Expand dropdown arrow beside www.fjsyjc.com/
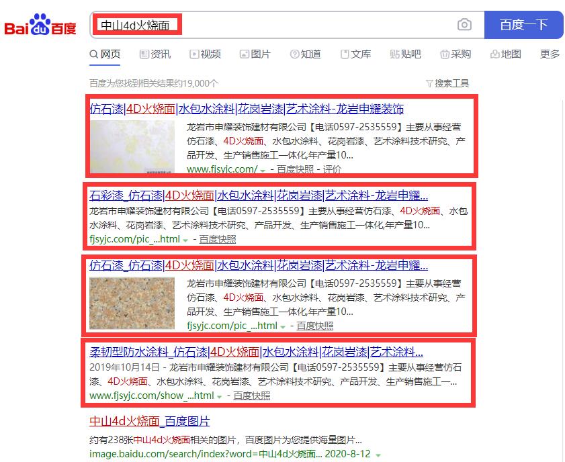 [x=263, y=170]
